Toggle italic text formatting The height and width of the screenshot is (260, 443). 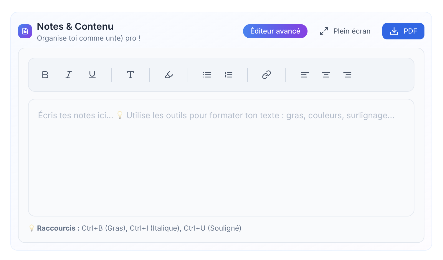[69, 75]
